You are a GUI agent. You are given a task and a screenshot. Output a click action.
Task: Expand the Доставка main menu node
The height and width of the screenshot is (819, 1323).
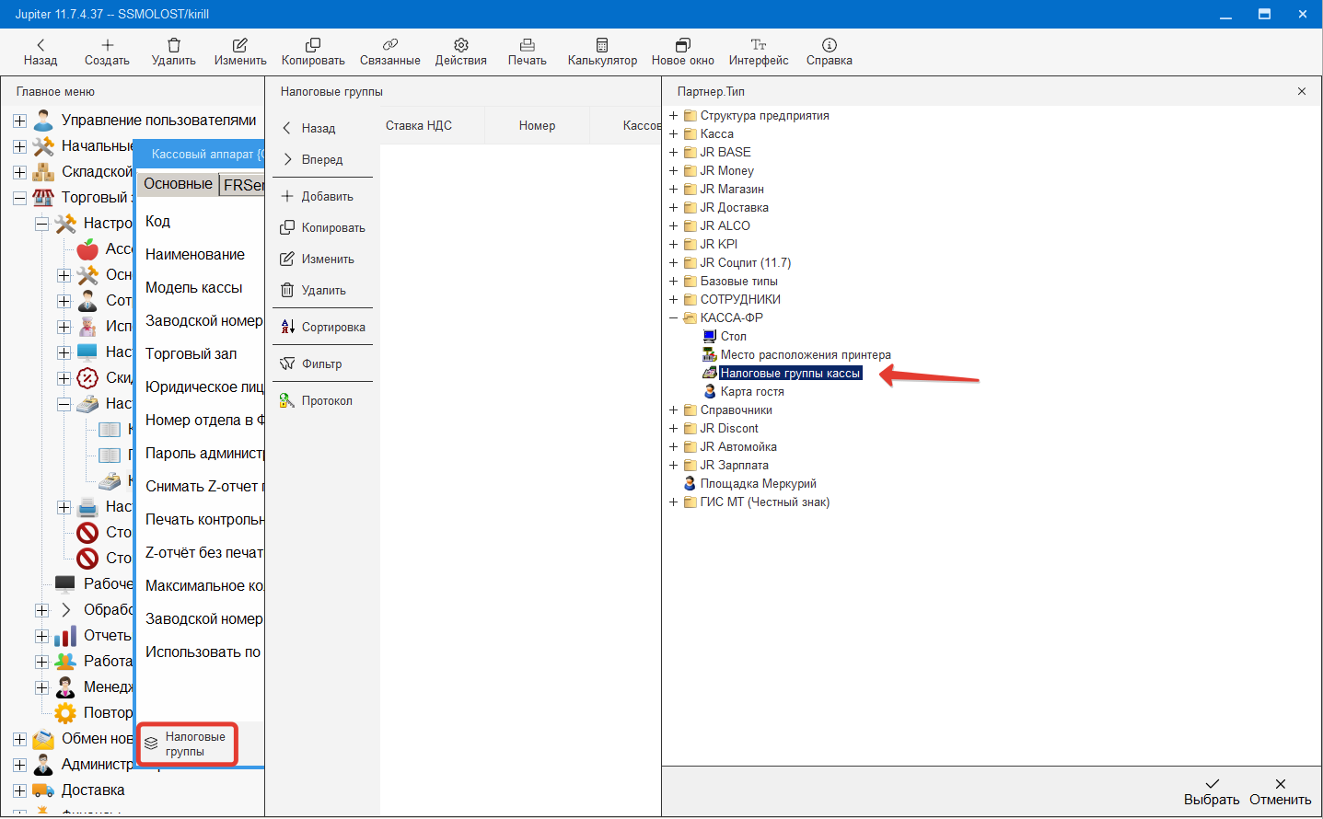tap(19, 790)
